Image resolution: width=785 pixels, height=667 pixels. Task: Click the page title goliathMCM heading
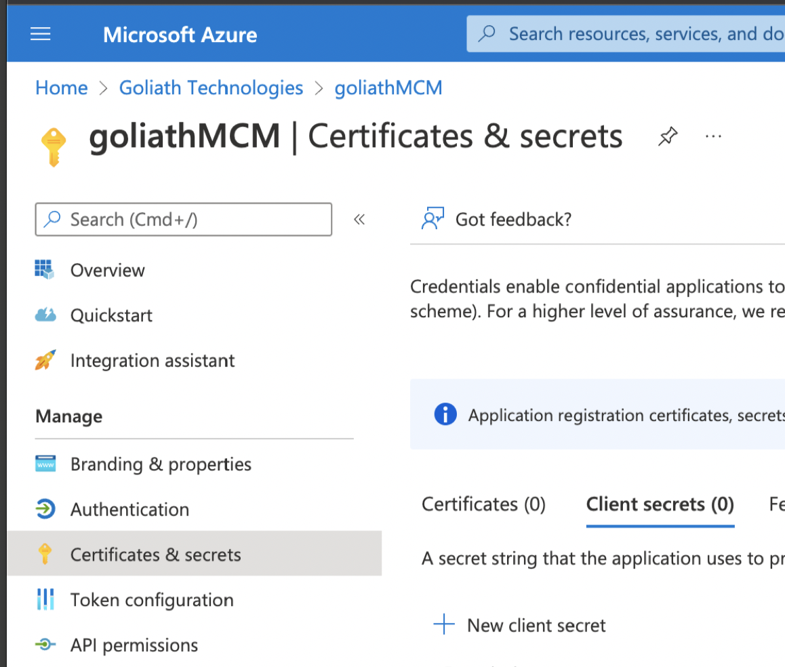184,136
